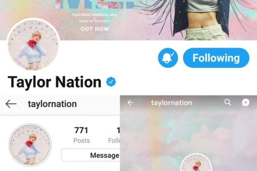Start a new chat with plus bubble icon
Screen dimensions: 257x171
click(x=245, y=103)
